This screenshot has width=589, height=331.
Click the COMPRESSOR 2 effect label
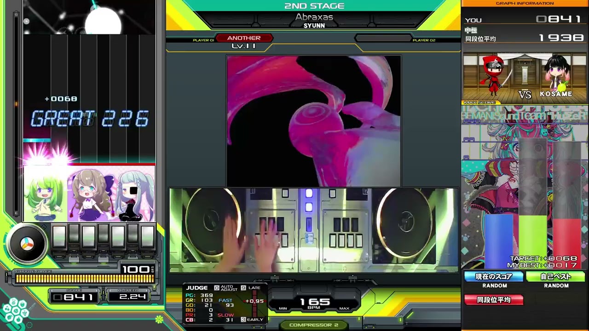click(x=314, y=325)
